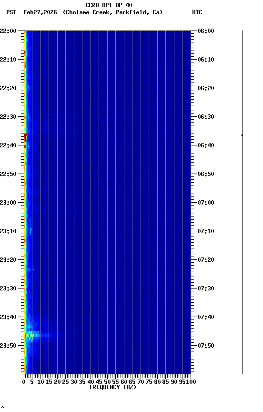Image resolution: width=263 pixels, height=412 pixels.
Task: Click the 80 Hz frequency tick label
Action: pyautogui.click(x=157, y=382)
